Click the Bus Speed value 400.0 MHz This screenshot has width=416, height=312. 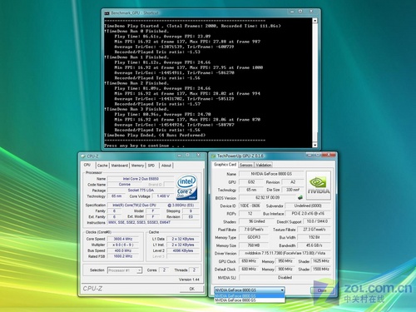[123, 250]
